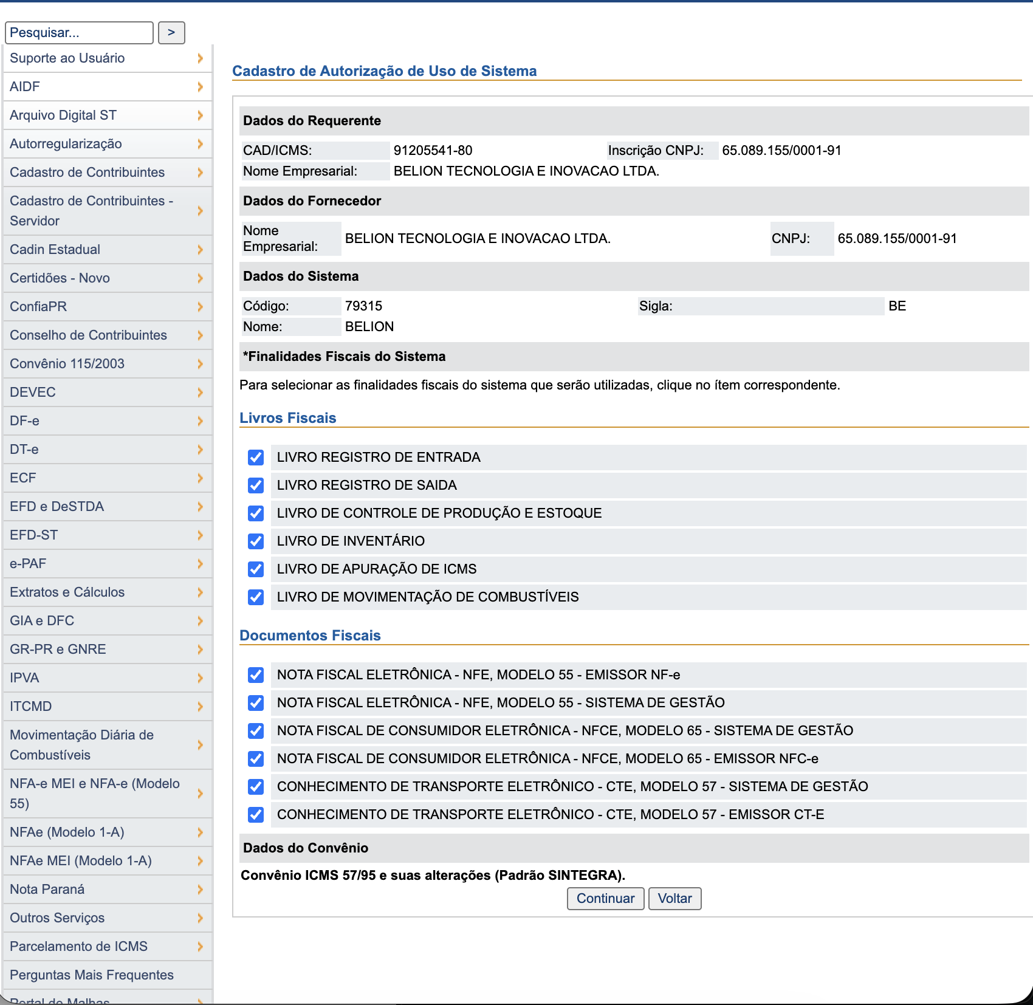Viewport: 1033px width, 1005px height.
Task: Expand e-PAF submenu arrow
Action: (200, 564)
